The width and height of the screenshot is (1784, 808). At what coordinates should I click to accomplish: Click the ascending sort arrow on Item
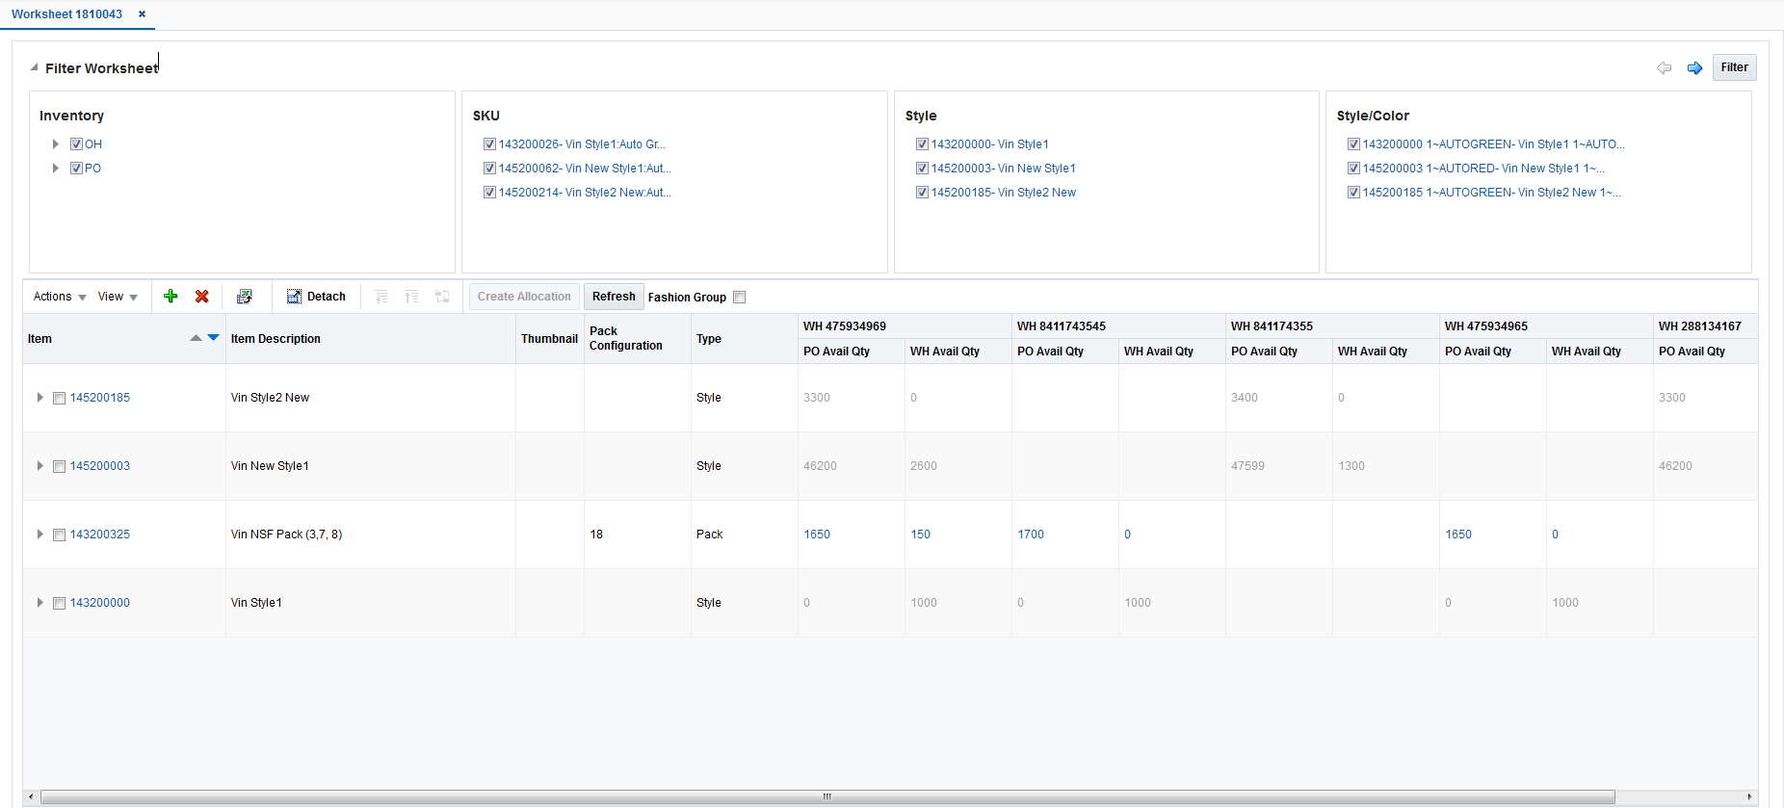click(x=196, y=338)
